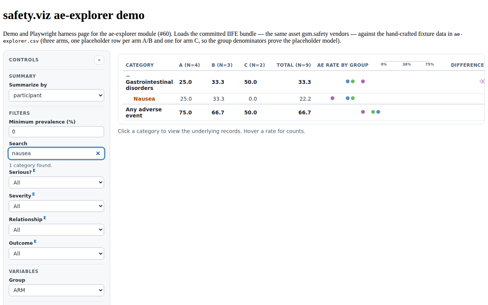Click the E badge beside Outcome

coord(35,241)
